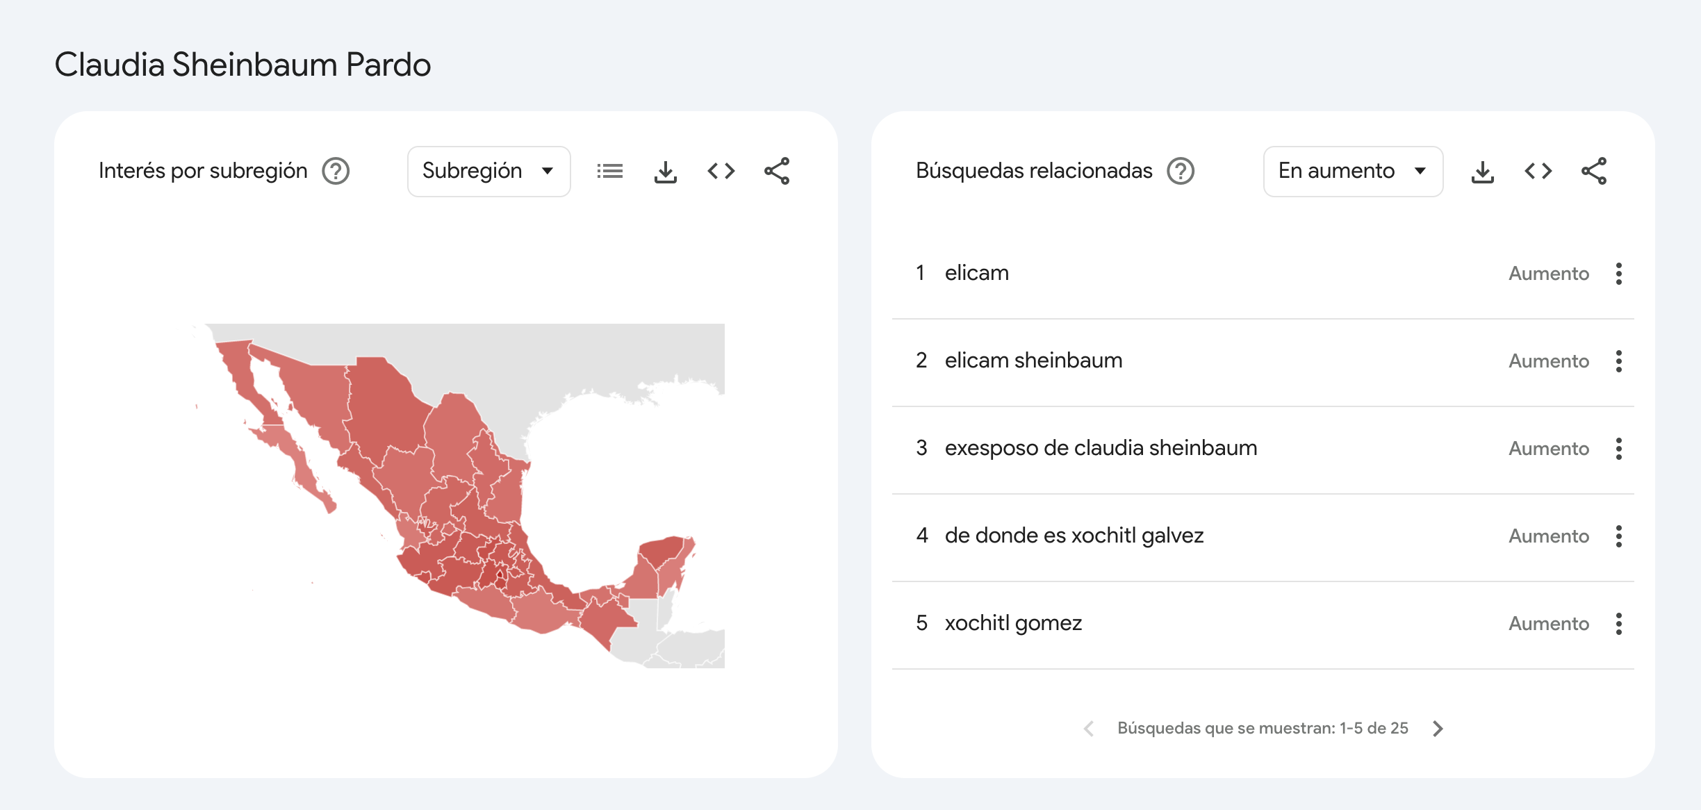
Task: Open de donde es xochitl galvez query
Action: [1074, 536]
